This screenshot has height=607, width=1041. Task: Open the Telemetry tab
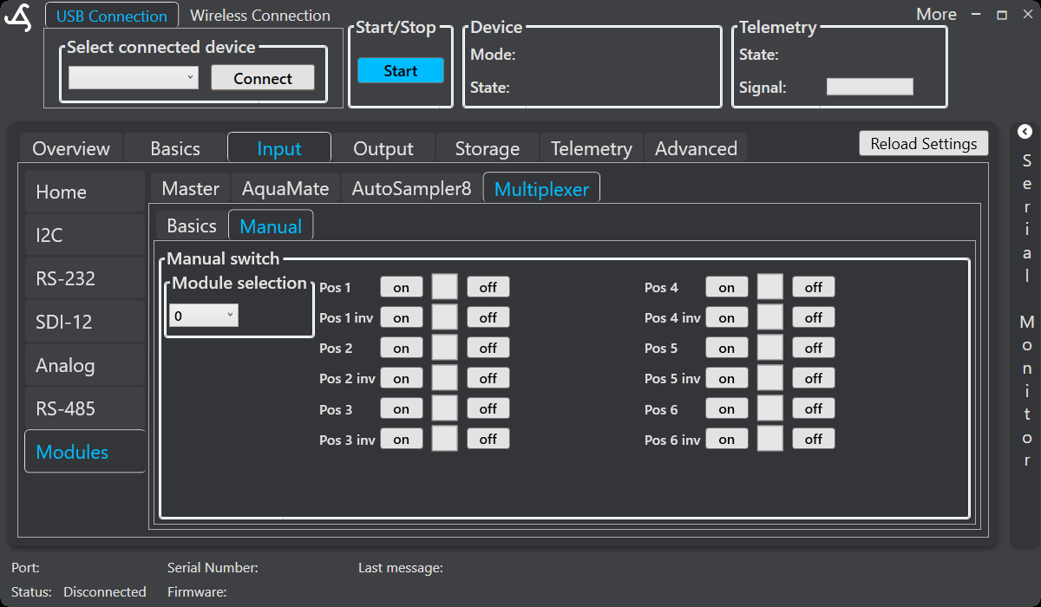[x=592, y=148]
